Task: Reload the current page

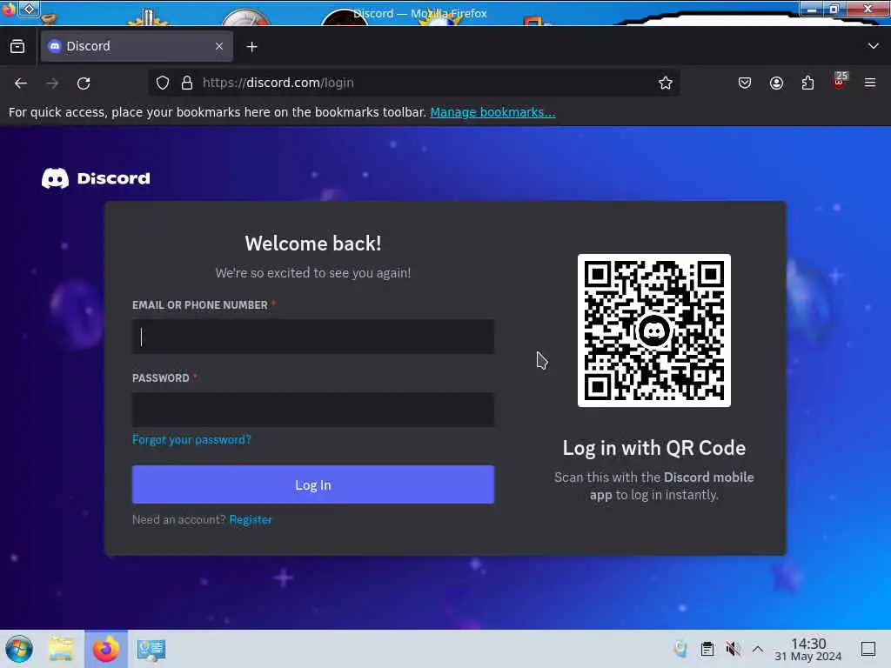Action: (84, 83)
